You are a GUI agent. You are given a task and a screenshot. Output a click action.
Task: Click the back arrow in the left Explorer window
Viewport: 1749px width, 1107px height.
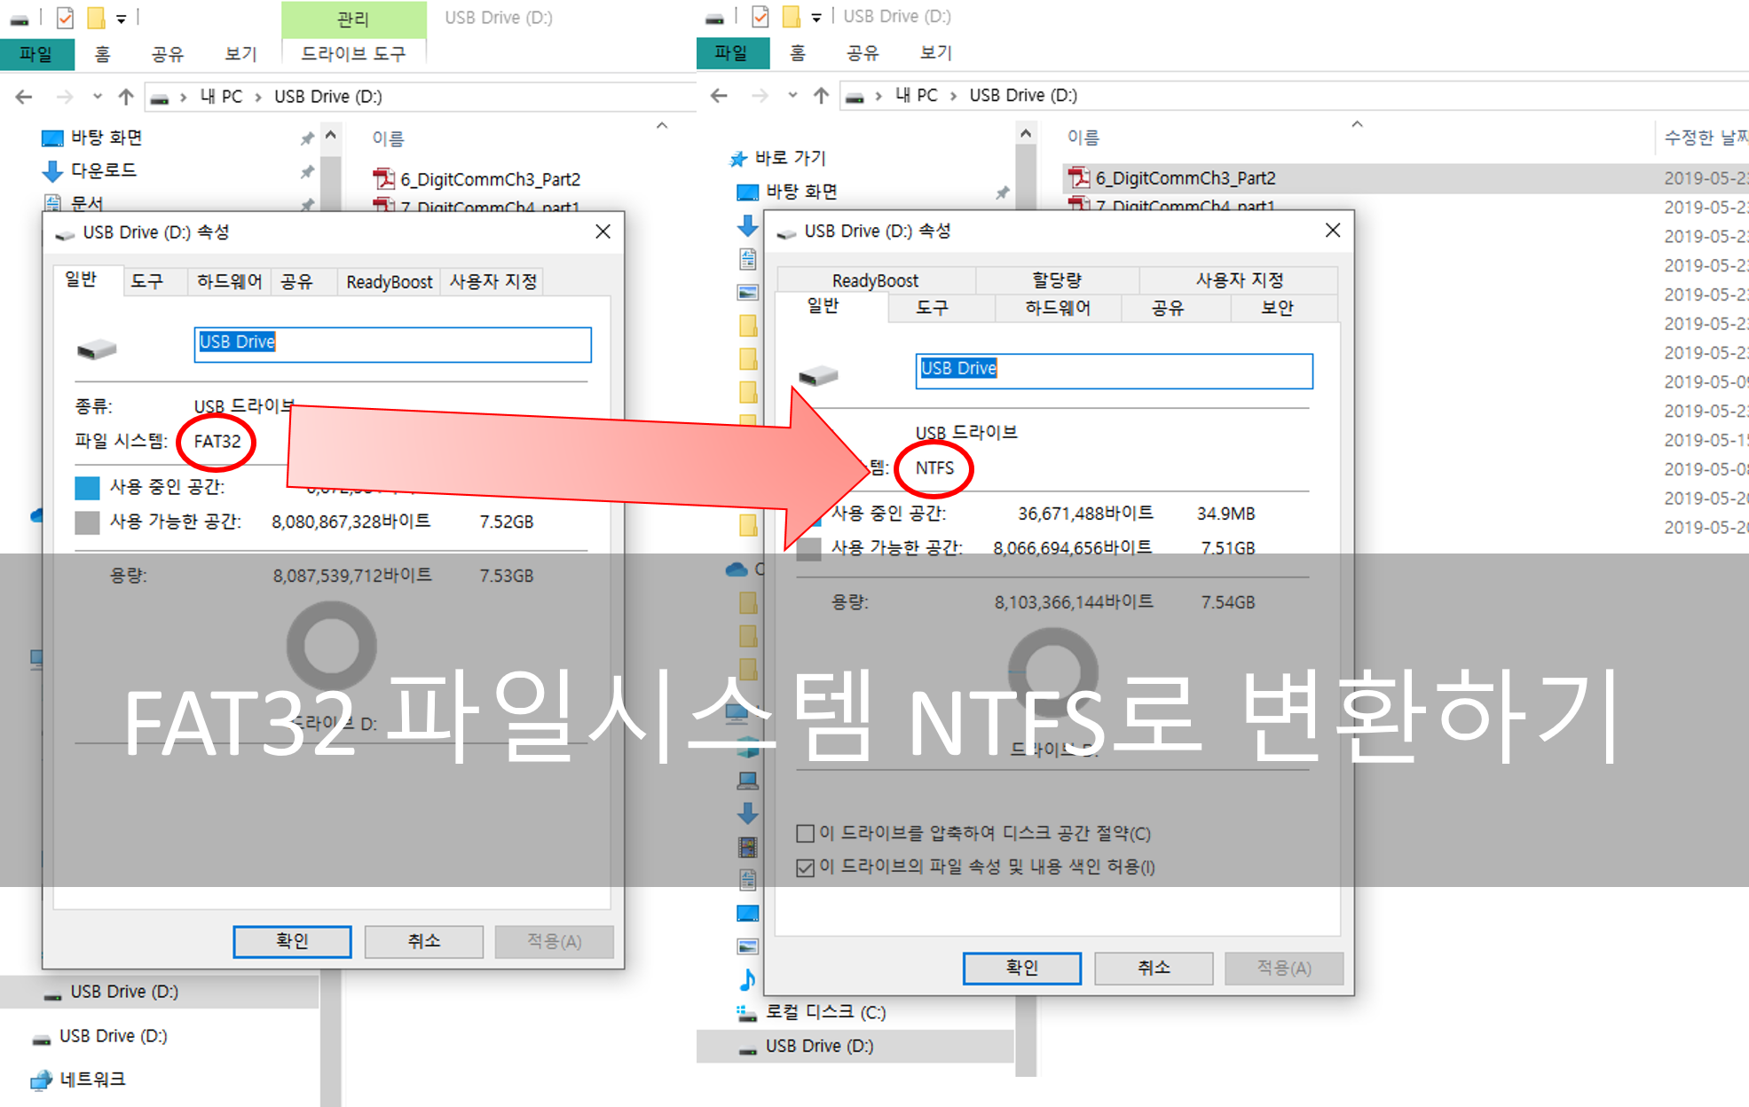pyautogui.click(x=24, y=97)
